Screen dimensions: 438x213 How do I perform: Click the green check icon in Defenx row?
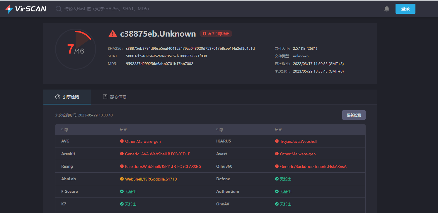click(277, 179)
